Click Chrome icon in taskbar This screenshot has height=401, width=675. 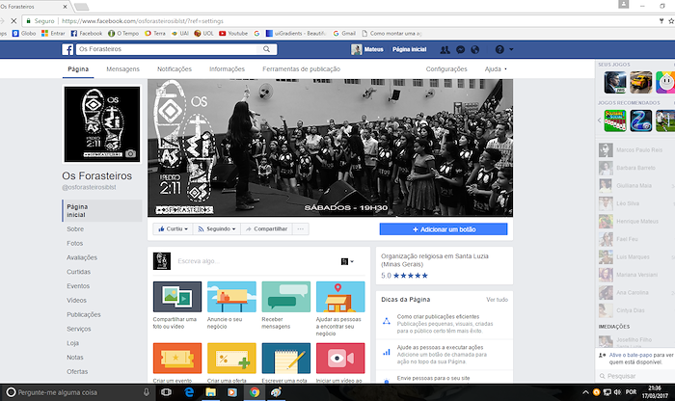click(x=255, y=392)
